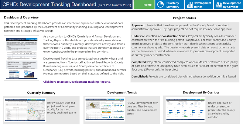Click the CPHD dashboard title banner

[67, 5]
